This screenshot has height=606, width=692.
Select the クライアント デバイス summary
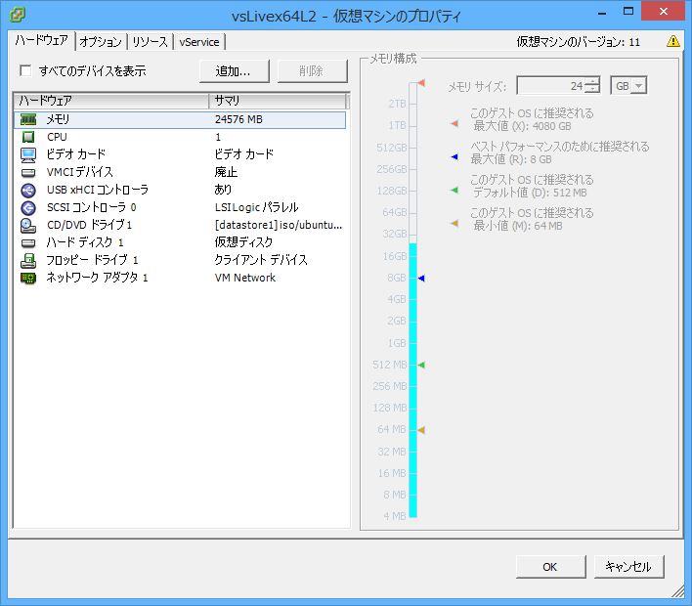click(x=260, y=260)
